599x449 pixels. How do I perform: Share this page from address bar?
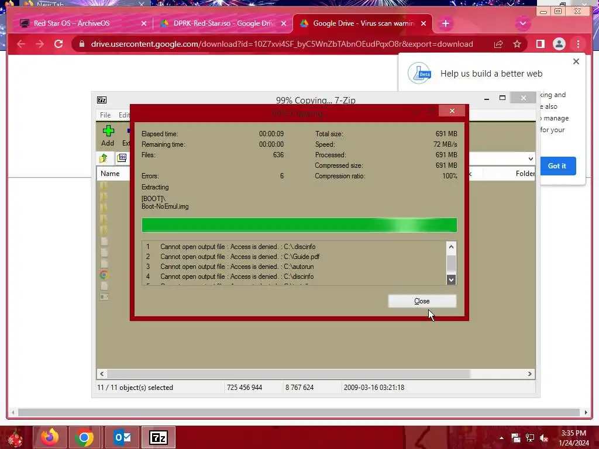[498, 44]
